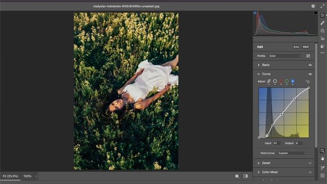Open the Presets panel icon

(322, 46)
